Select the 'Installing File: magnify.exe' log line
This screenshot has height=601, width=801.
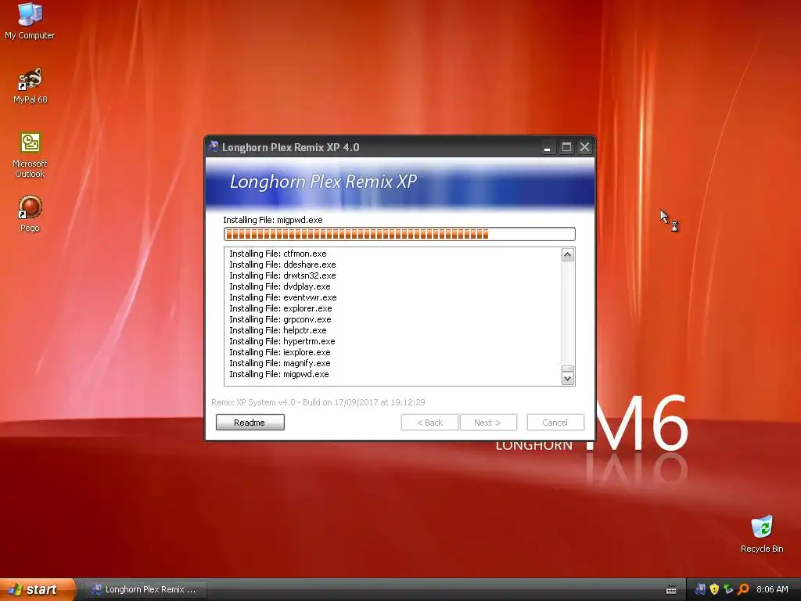(280, 363)
